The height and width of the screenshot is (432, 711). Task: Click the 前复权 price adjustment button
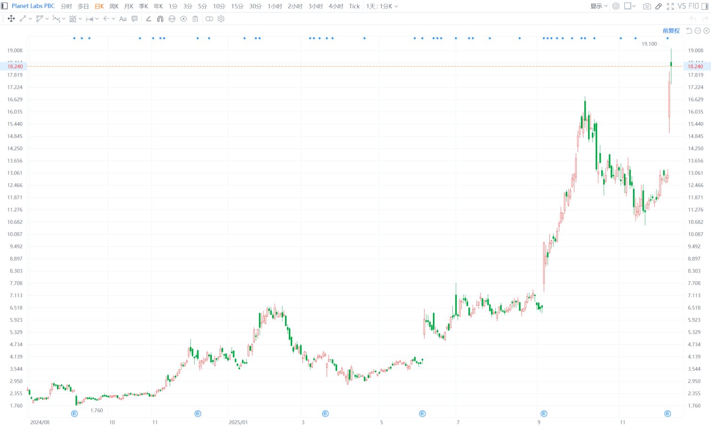coord(671,31)
